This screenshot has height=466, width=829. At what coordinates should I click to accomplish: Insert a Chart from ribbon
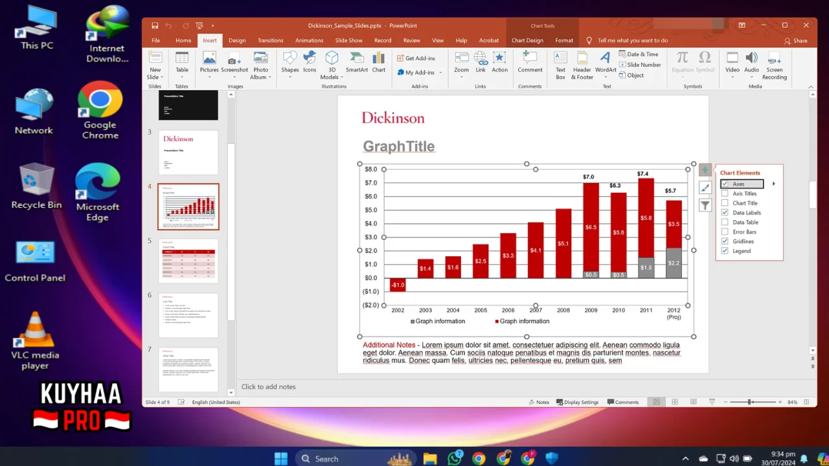[x=379, y=61]
